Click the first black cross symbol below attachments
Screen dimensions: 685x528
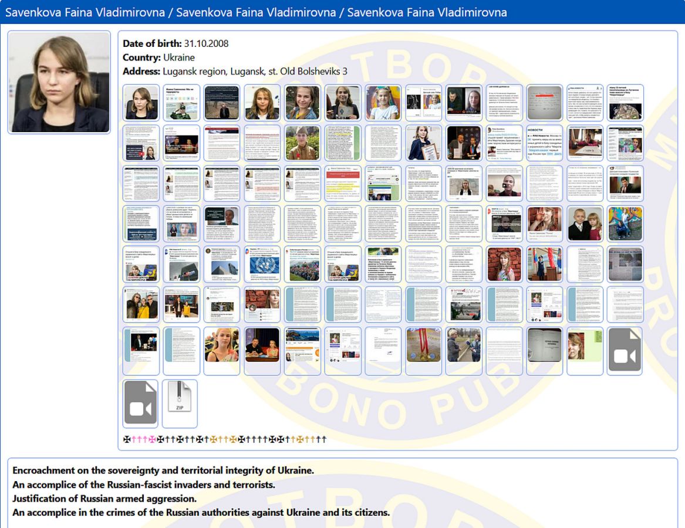coord(126,439)
